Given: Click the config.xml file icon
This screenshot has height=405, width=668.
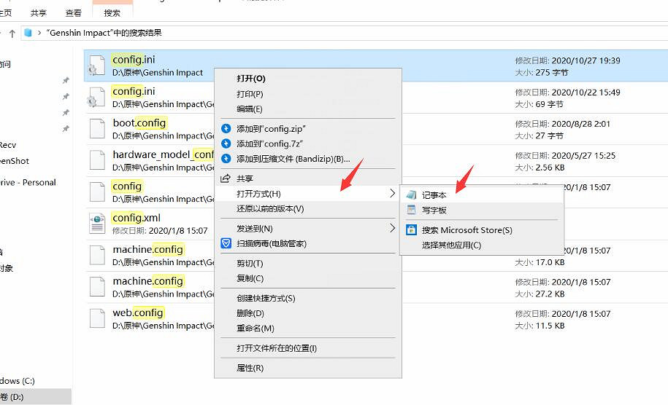Looking at the screenshot, I should coord(97,224).
